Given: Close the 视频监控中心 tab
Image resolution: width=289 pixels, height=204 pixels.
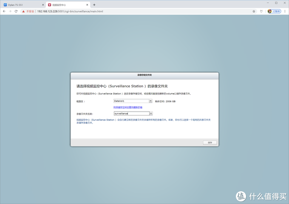Looking at the screenshot, I should (x=87, y=5).
